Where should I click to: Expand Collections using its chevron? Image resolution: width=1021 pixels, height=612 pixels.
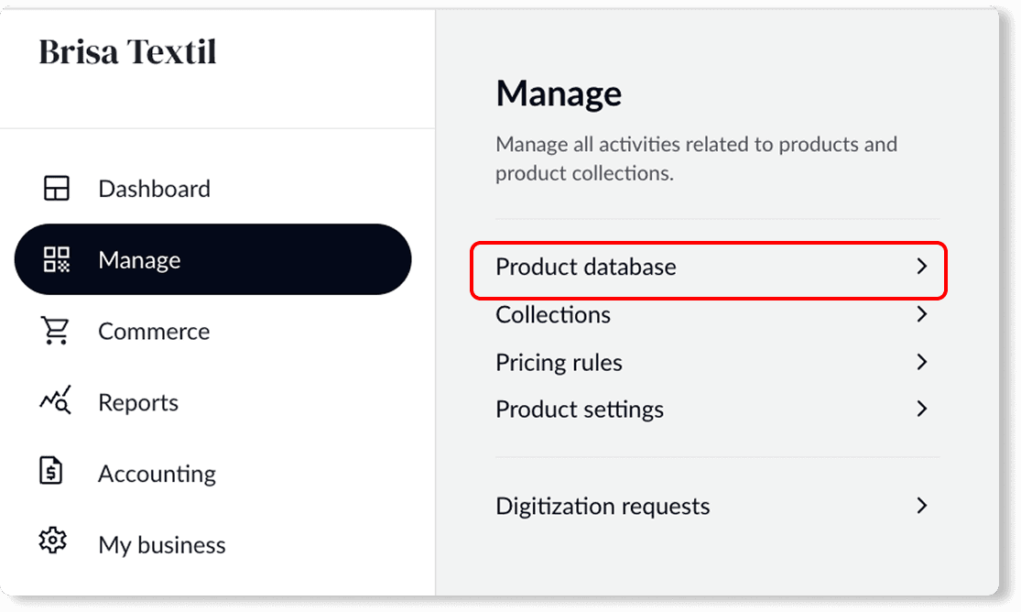[x=922, y=314]
